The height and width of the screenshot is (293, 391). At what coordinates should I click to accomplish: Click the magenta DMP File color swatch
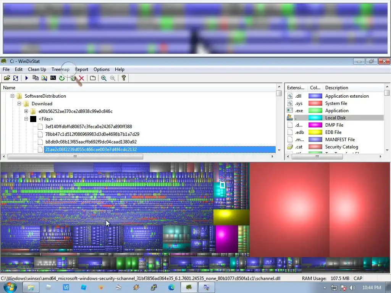tap(315, 125)
